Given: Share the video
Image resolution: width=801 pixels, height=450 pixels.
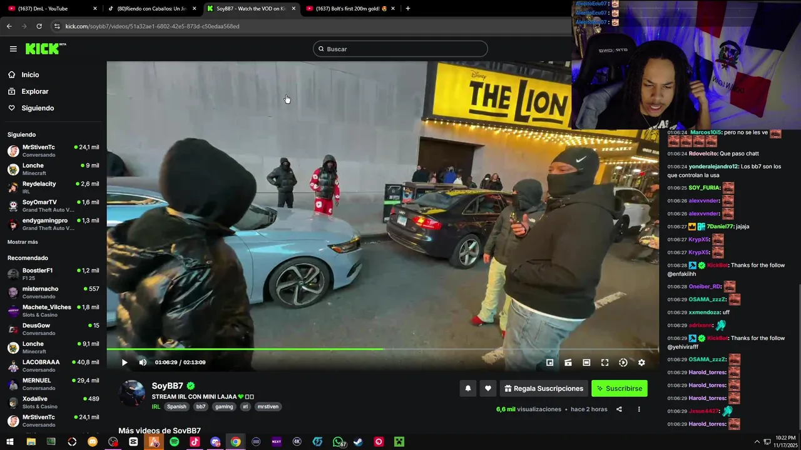Looking at the screenshot, I should tap(619, 409).
